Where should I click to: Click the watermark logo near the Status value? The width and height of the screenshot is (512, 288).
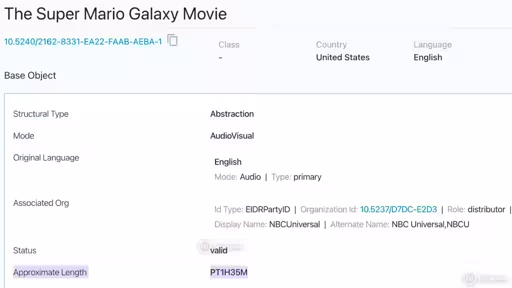[205, 246]
